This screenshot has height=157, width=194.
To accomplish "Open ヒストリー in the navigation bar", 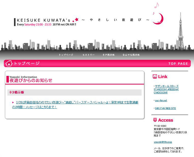I will (x=89, y=55).
